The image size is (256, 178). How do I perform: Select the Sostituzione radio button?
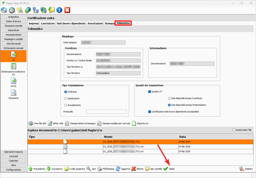pos(66,99)
